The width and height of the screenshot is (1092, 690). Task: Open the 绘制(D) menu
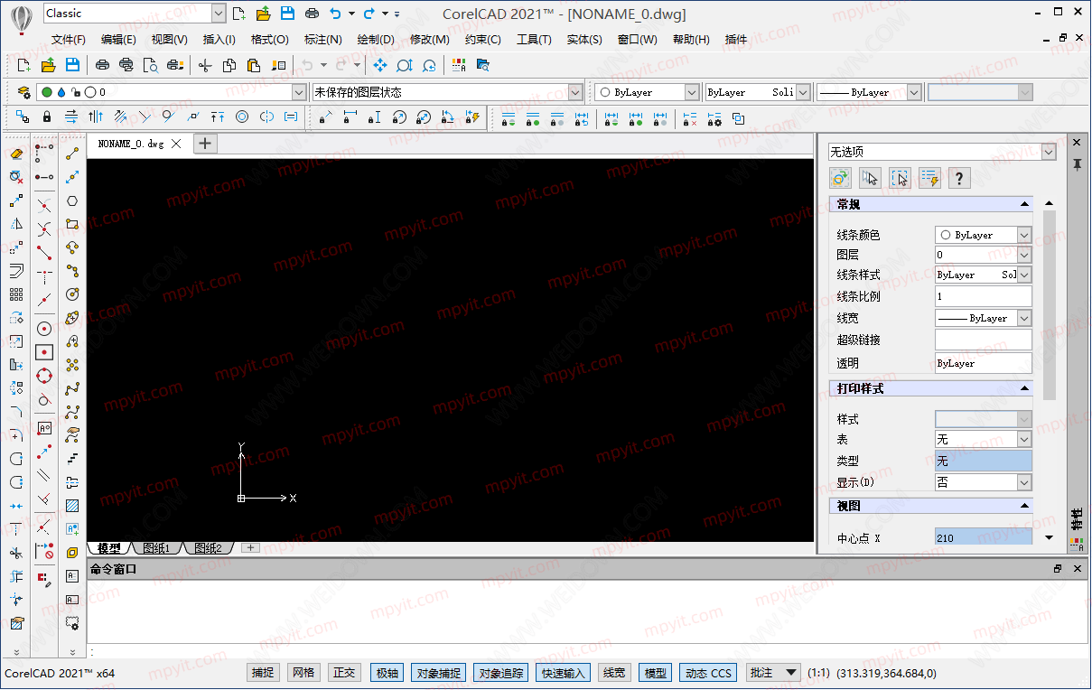pyautogui.click(x=376, y=39)
